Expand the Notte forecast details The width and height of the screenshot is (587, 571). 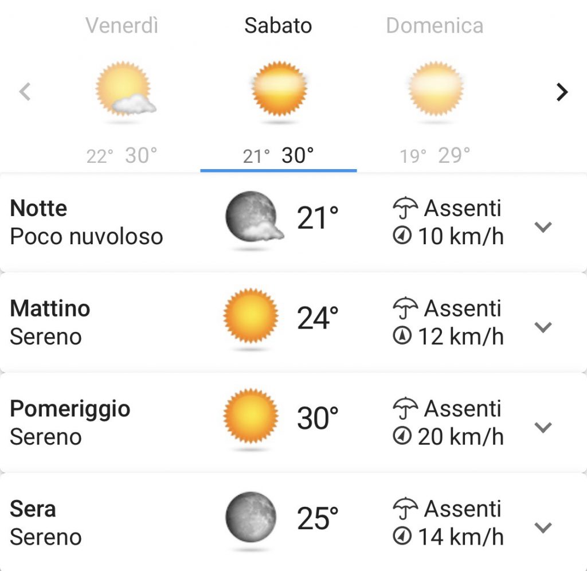543,227
